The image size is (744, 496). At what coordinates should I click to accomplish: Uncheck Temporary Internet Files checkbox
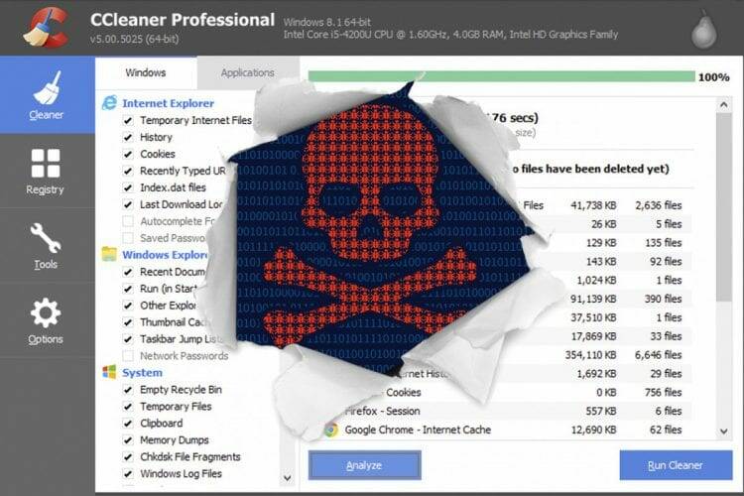pos(128,121)
